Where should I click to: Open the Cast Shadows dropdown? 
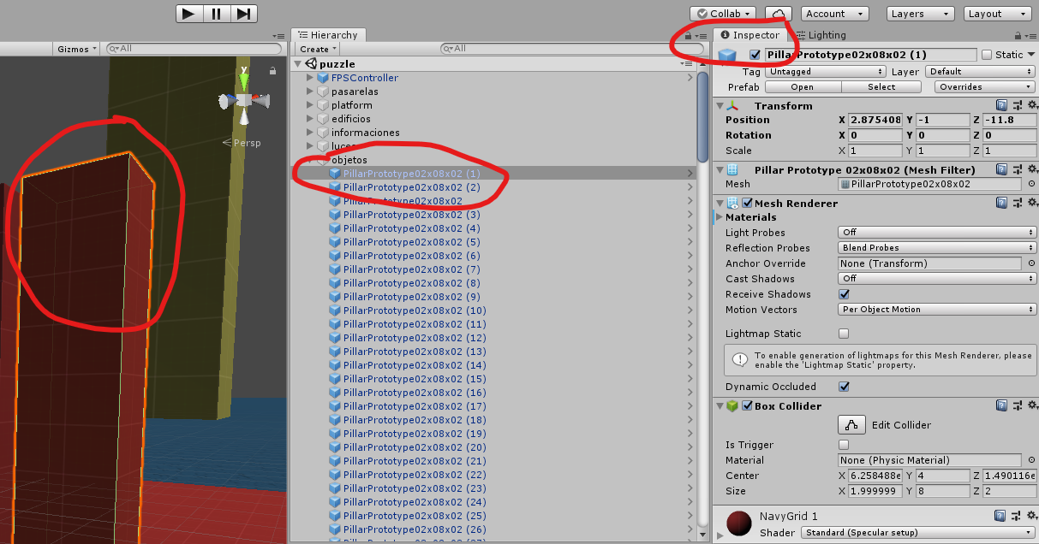click(x=937, y=279)
